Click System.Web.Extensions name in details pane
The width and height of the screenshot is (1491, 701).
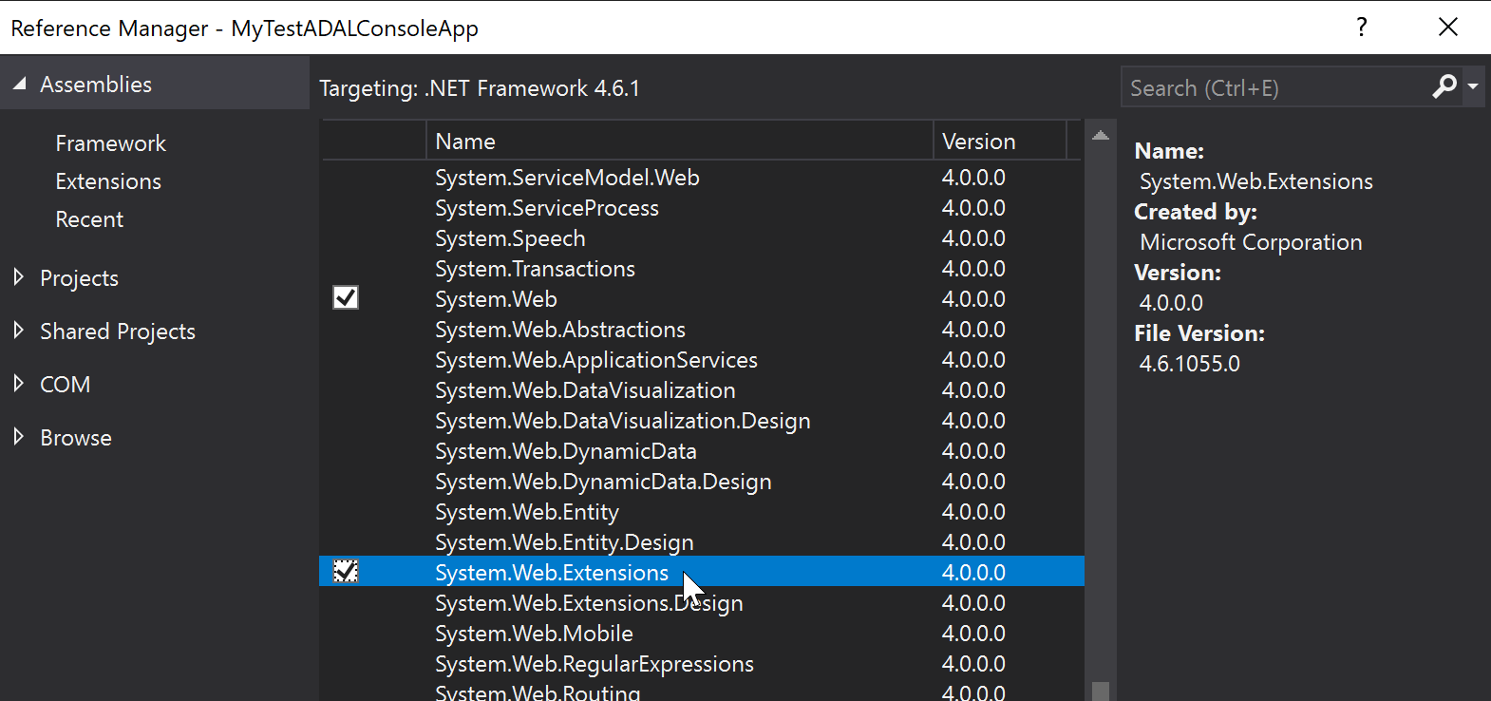[x=1255, y=181]
